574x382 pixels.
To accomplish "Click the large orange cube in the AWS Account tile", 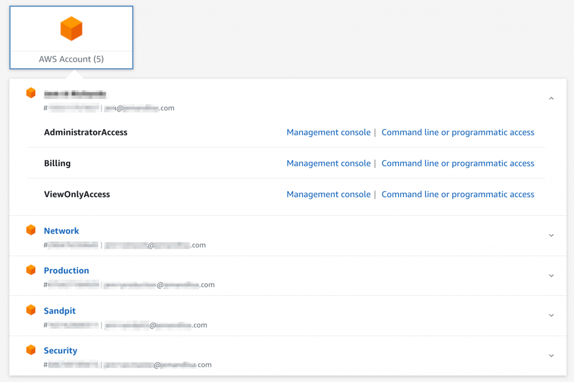I will 71,29.
